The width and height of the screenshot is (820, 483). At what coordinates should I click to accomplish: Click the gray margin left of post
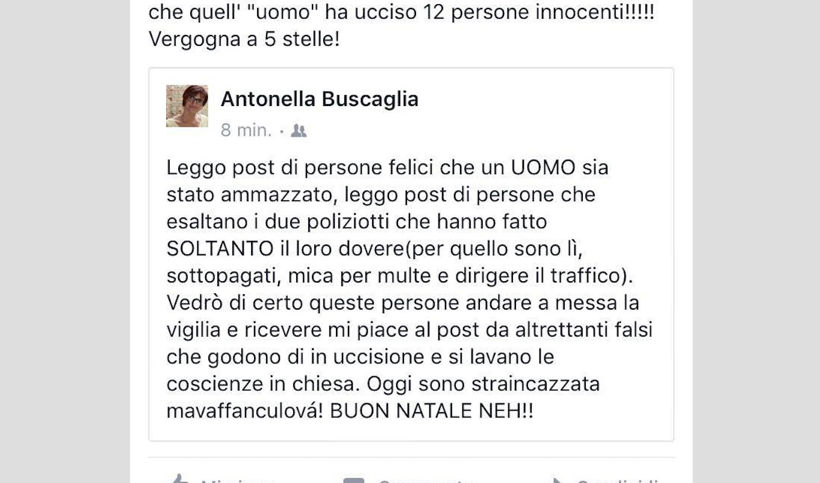click(64, 241)
